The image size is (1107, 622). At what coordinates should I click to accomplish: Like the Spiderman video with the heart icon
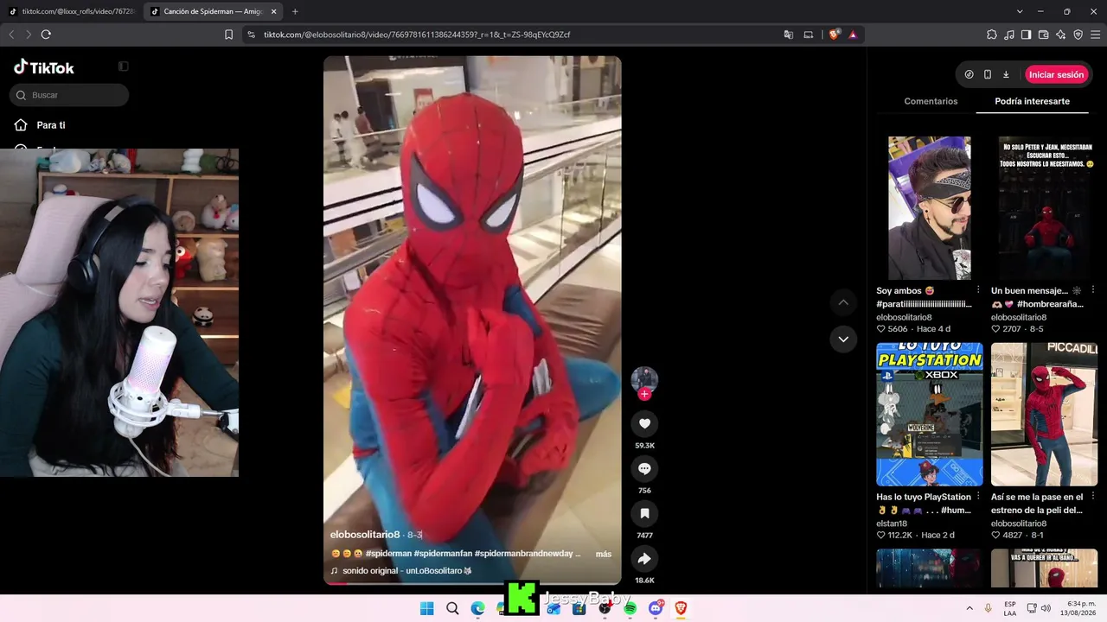click(x=644, y=423)
